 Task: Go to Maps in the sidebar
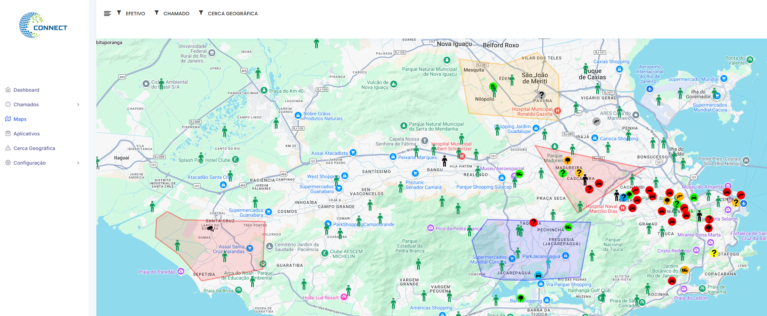point(20,119)
